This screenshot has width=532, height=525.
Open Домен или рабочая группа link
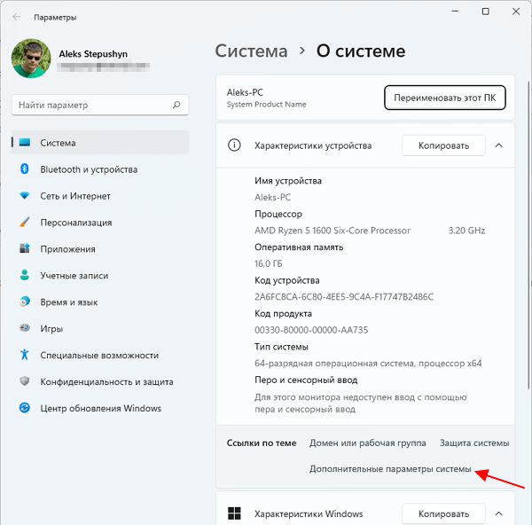pos(367,443)
